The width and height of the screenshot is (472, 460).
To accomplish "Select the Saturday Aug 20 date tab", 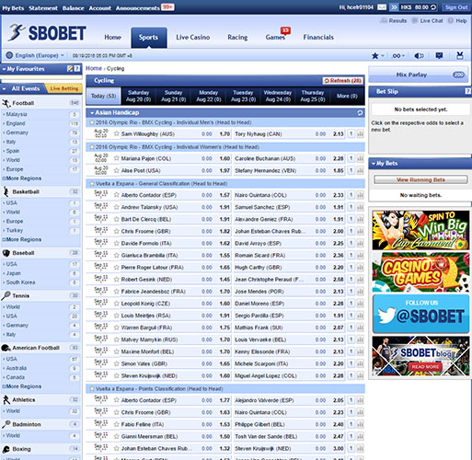I will [138, 96].
